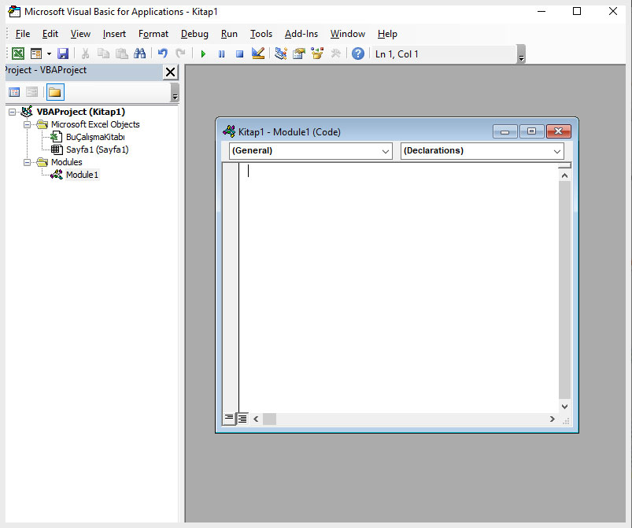Open the Help menu

click(387, 34)
